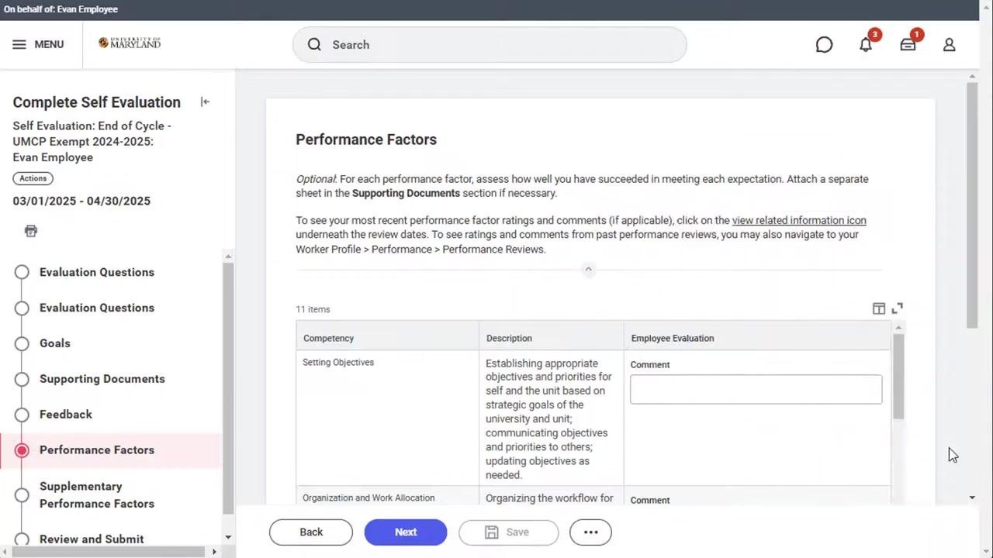This screenshot has height=558, width=993.
Task: Open the hamburger MENU icon
Action: point(19,44)
